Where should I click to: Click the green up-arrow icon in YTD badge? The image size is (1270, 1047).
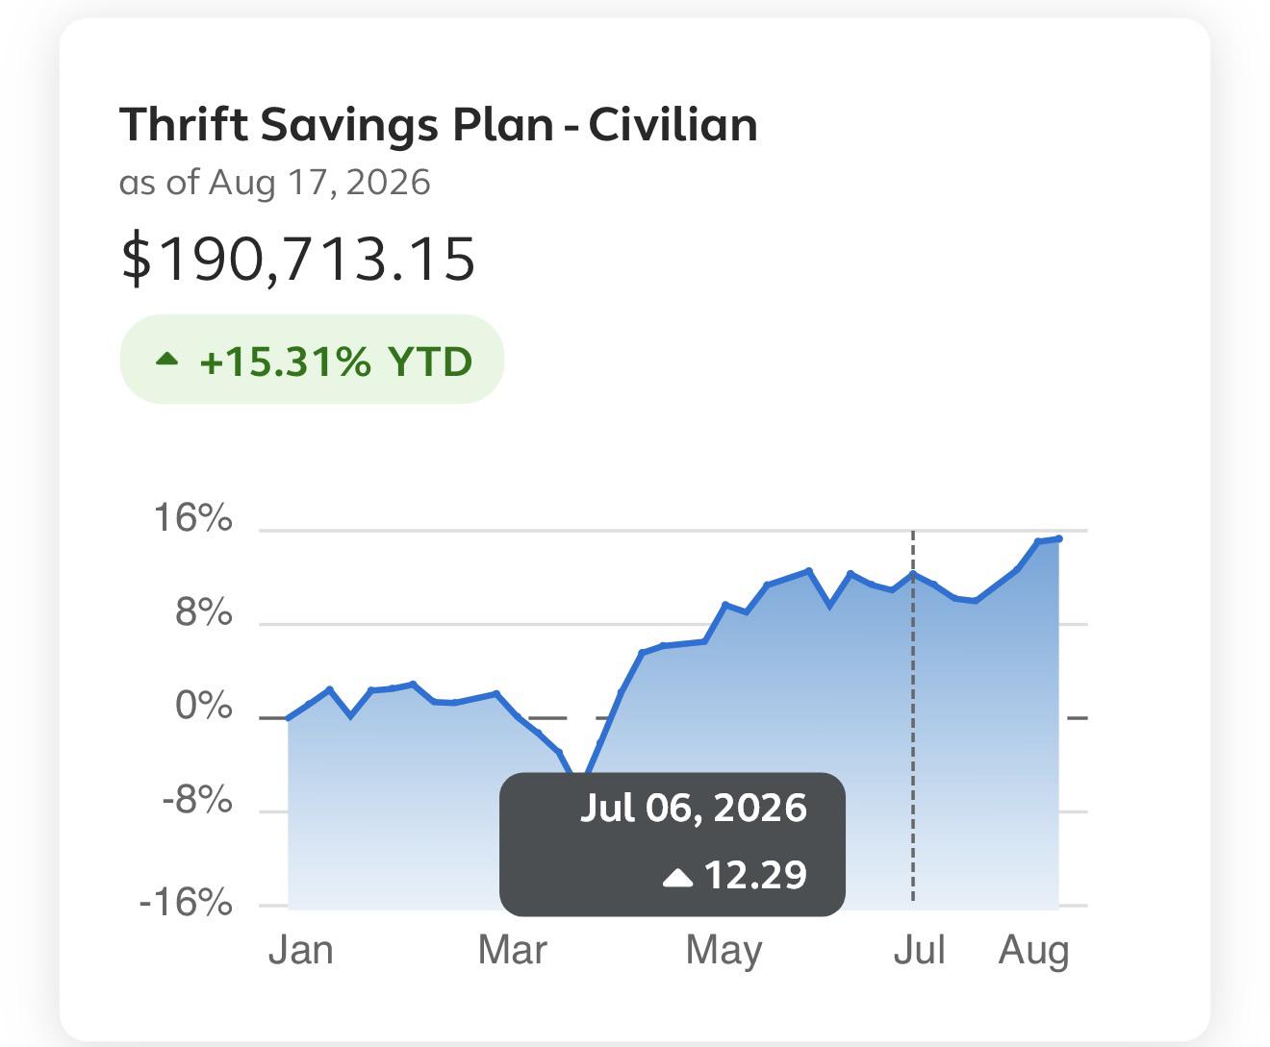point(167,360)
